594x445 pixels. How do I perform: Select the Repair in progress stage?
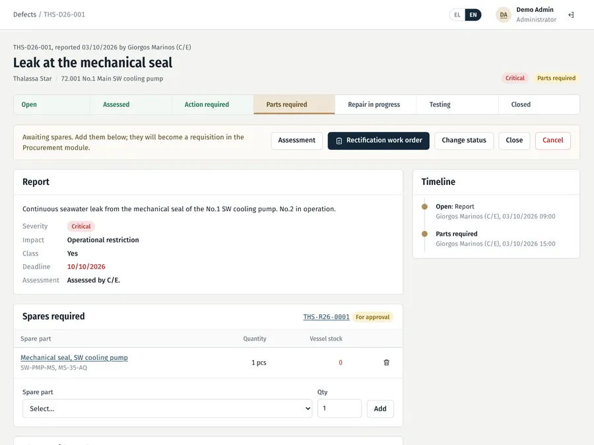[x=376, y=104]
